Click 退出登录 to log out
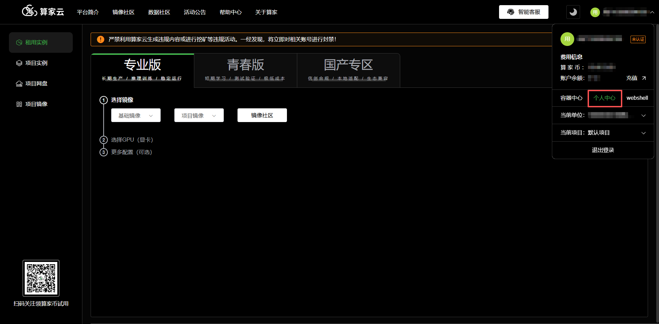The image size is (659, 324). pyautogui.click(x=603, y=150)
